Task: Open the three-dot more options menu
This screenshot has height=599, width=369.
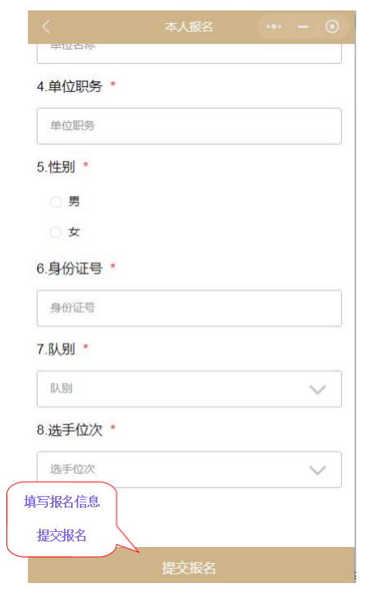Action: click(274, 26)
